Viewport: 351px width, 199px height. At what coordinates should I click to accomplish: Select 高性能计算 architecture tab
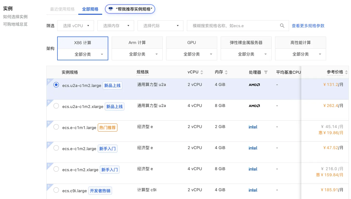300,43
